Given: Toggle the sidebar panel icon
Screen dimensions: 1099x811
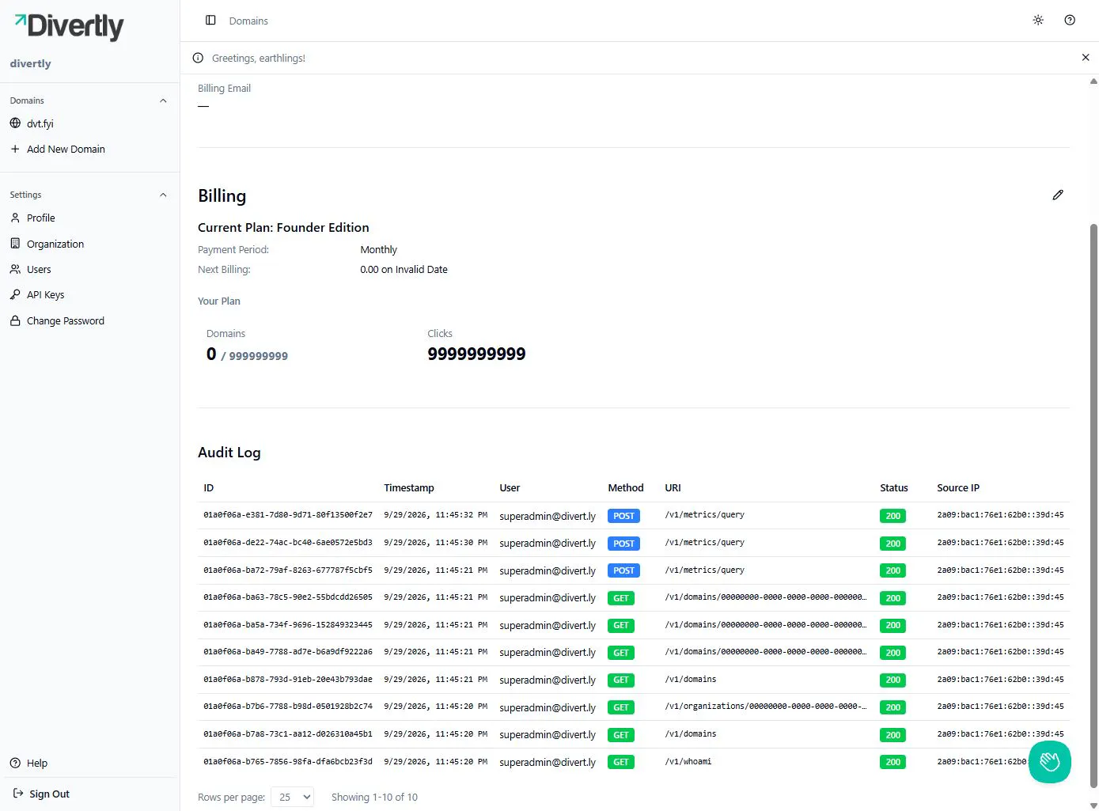Looking at the screenshot, I should click(x=210, y=21).
